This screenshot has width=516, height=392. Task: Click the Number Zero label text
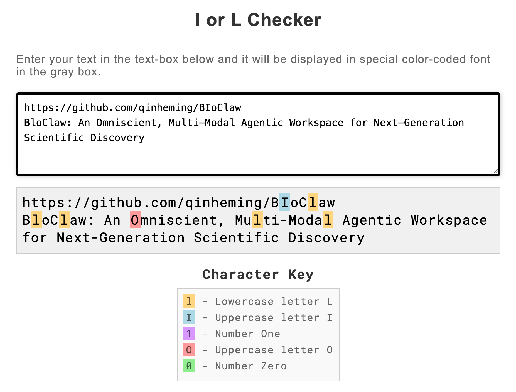click(250, 366)
